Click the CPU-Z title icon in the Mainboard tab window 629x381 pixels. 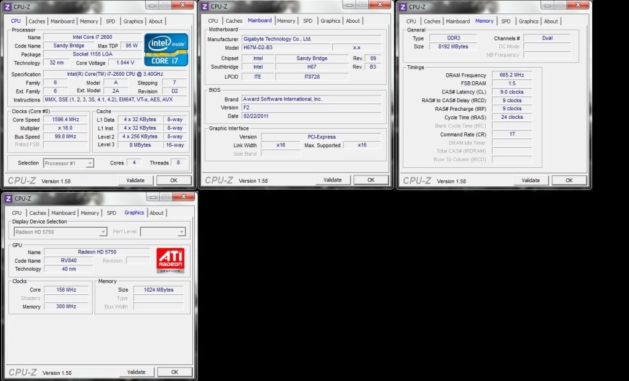tap(205, 6)
